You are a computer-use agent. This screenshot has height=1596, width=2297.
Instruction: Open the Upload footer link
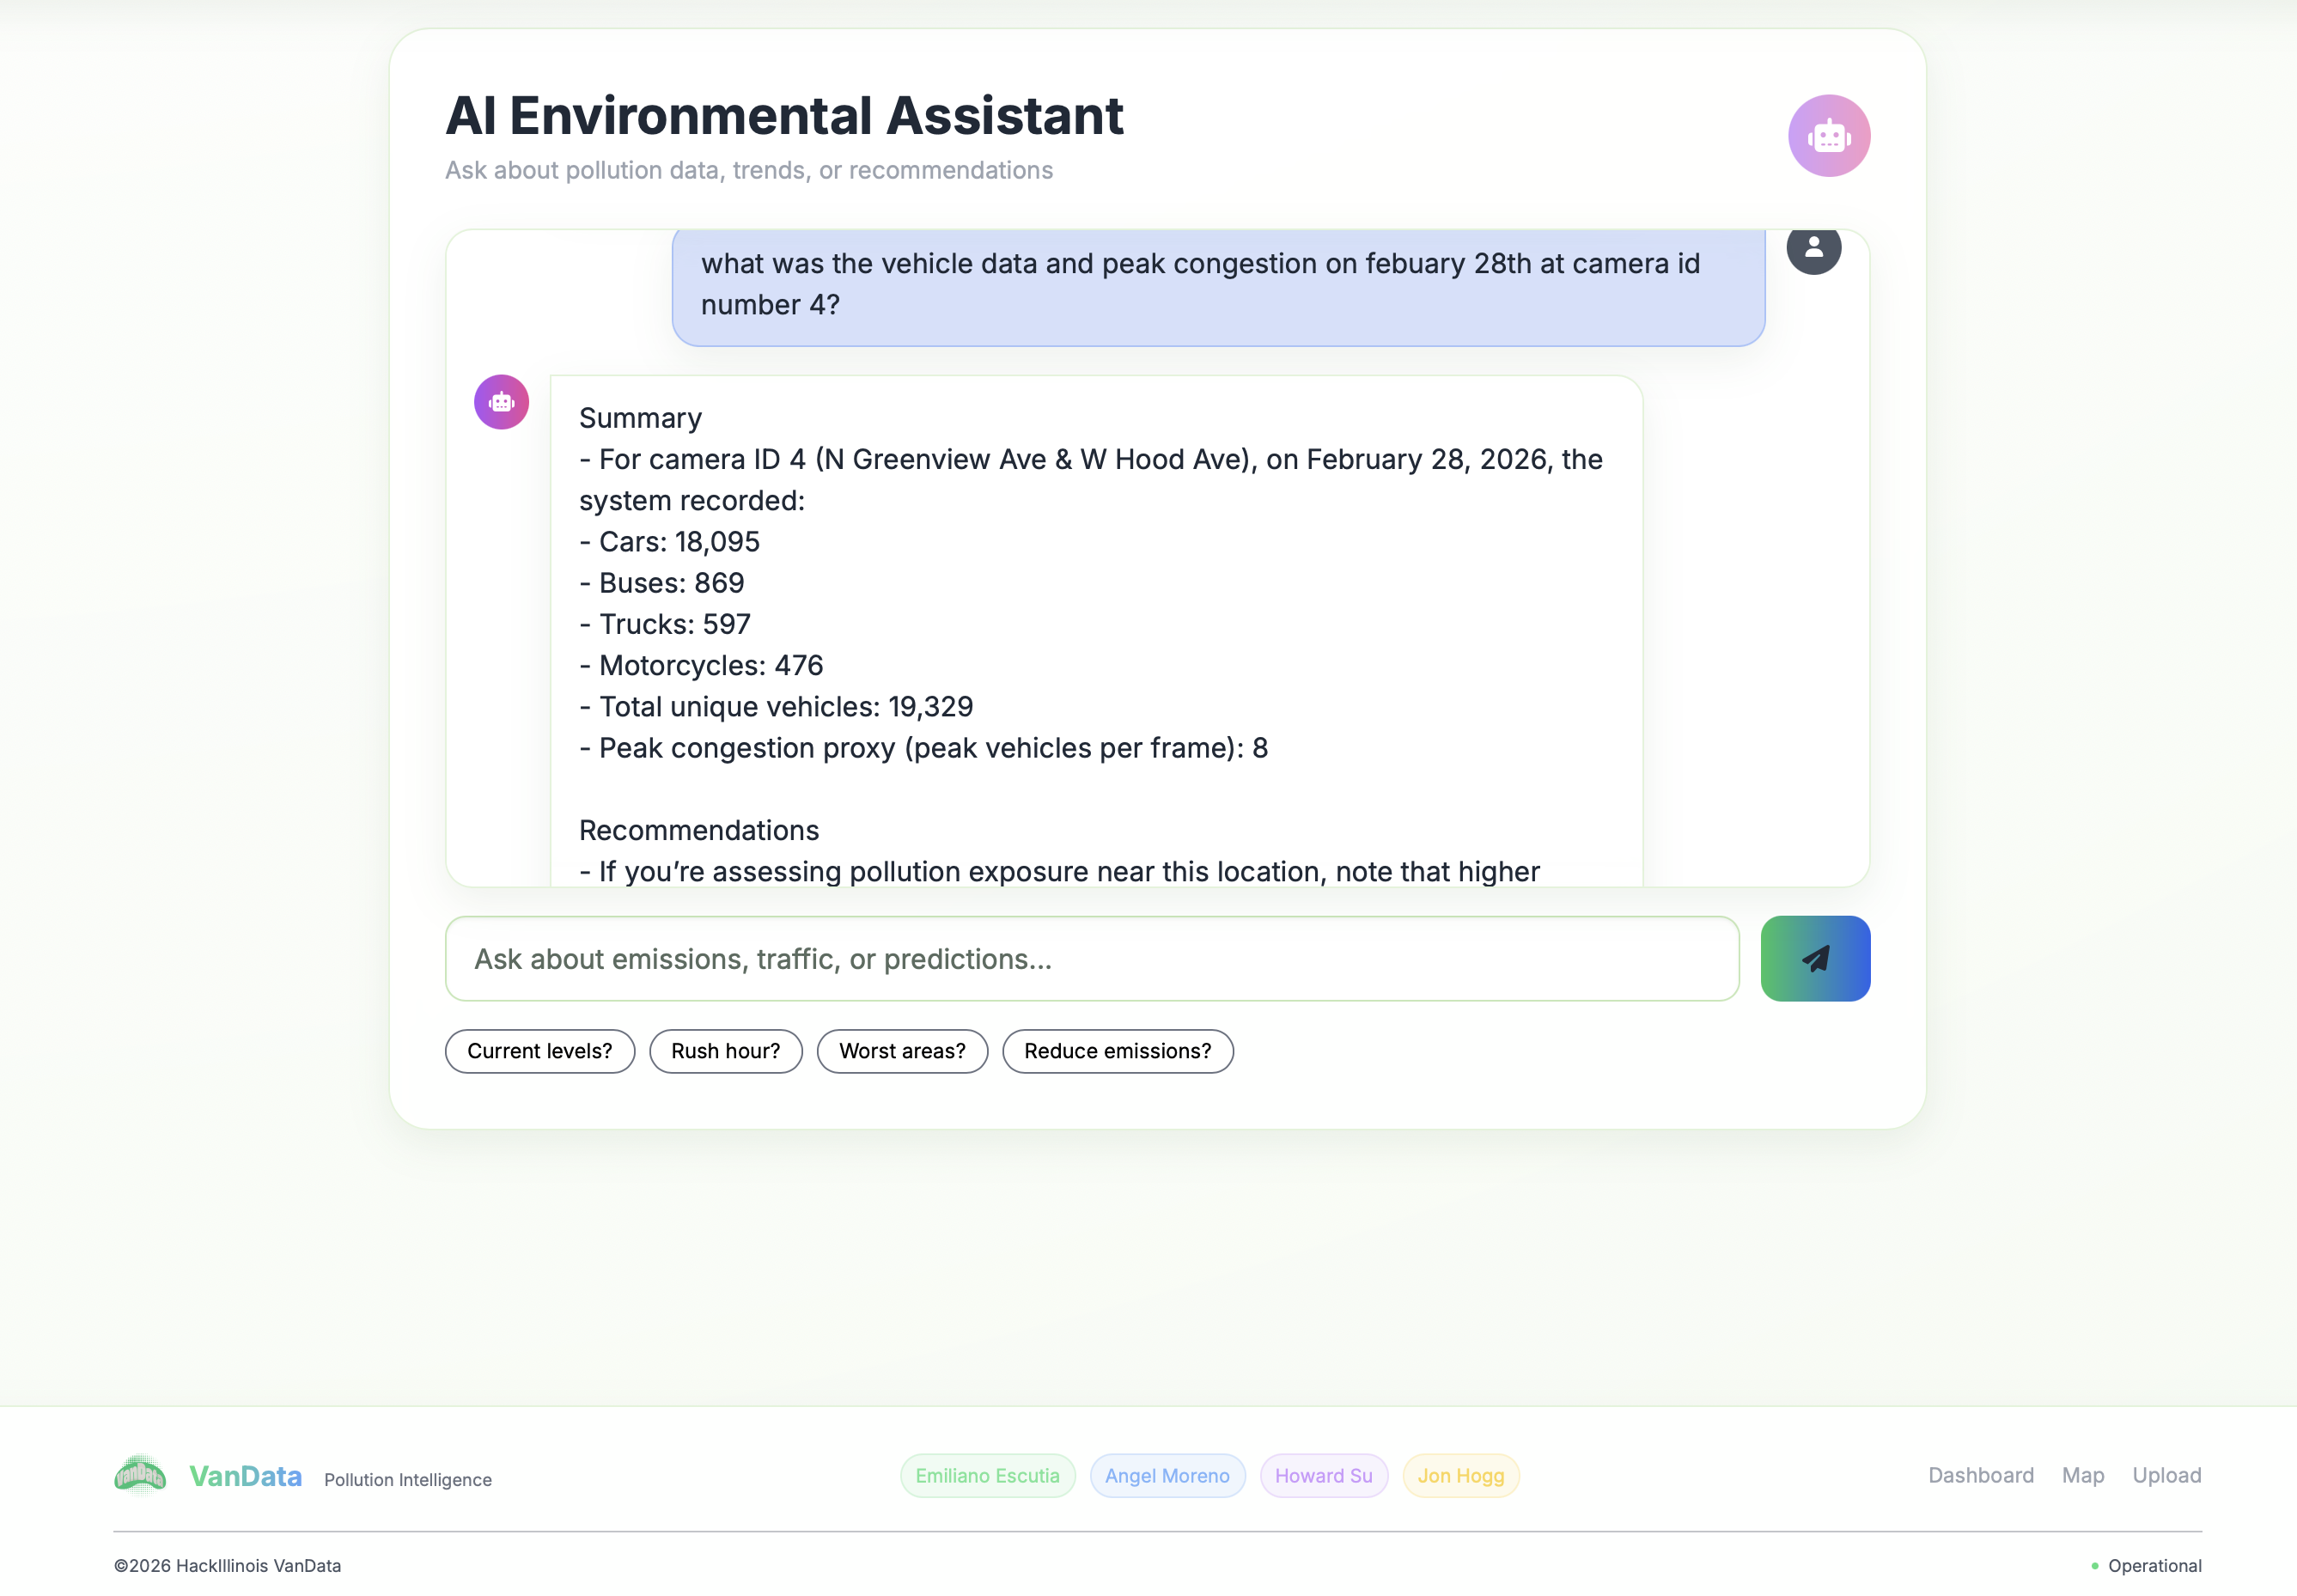2166,1475
